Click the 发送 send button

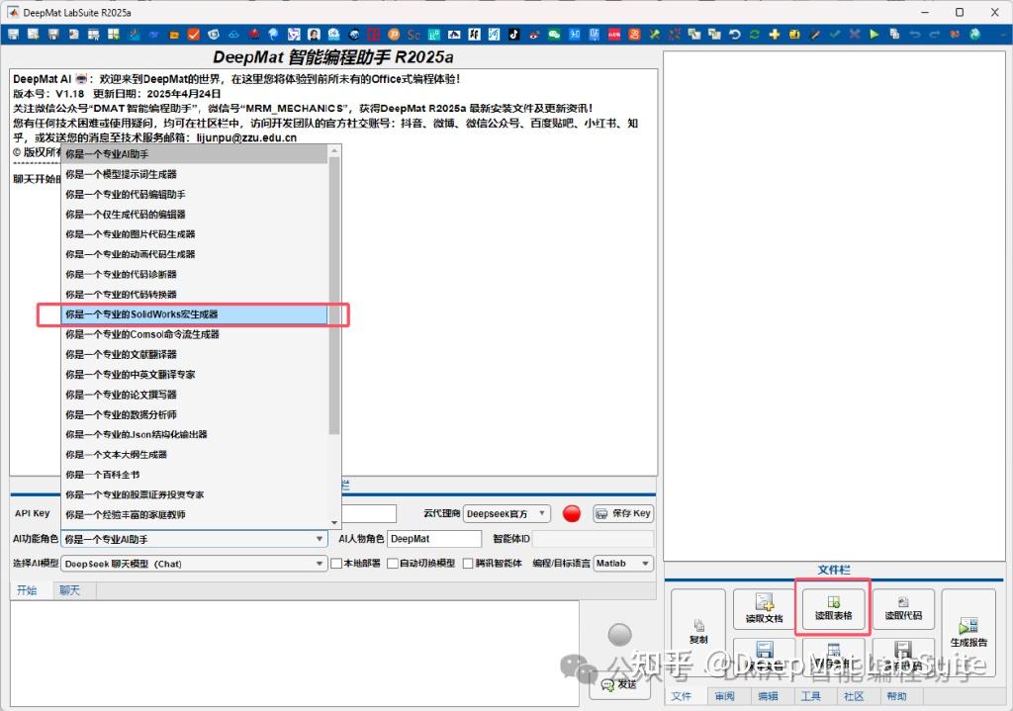[619, 684]
